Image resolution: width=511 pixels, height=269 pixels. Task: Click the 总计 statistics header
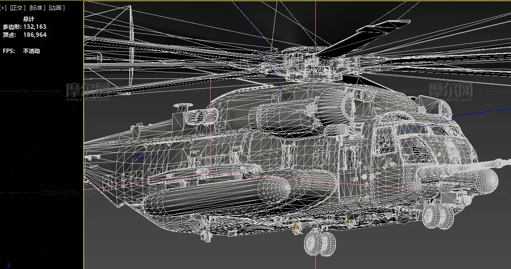tap(29, 19)
